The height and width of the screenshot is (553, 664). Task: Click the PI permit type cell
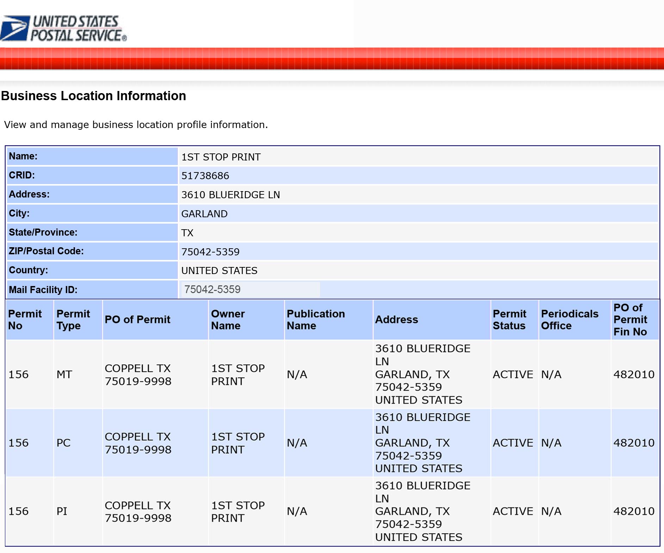[62, 511]
